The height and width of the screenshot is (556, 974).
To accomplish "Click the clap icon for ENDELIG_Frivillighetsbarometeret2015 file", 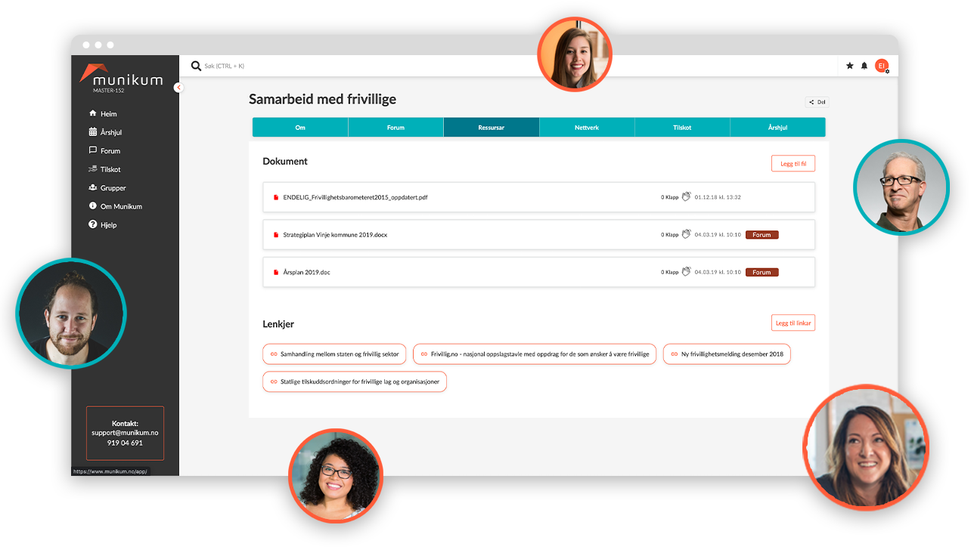I will pos(686,197).
